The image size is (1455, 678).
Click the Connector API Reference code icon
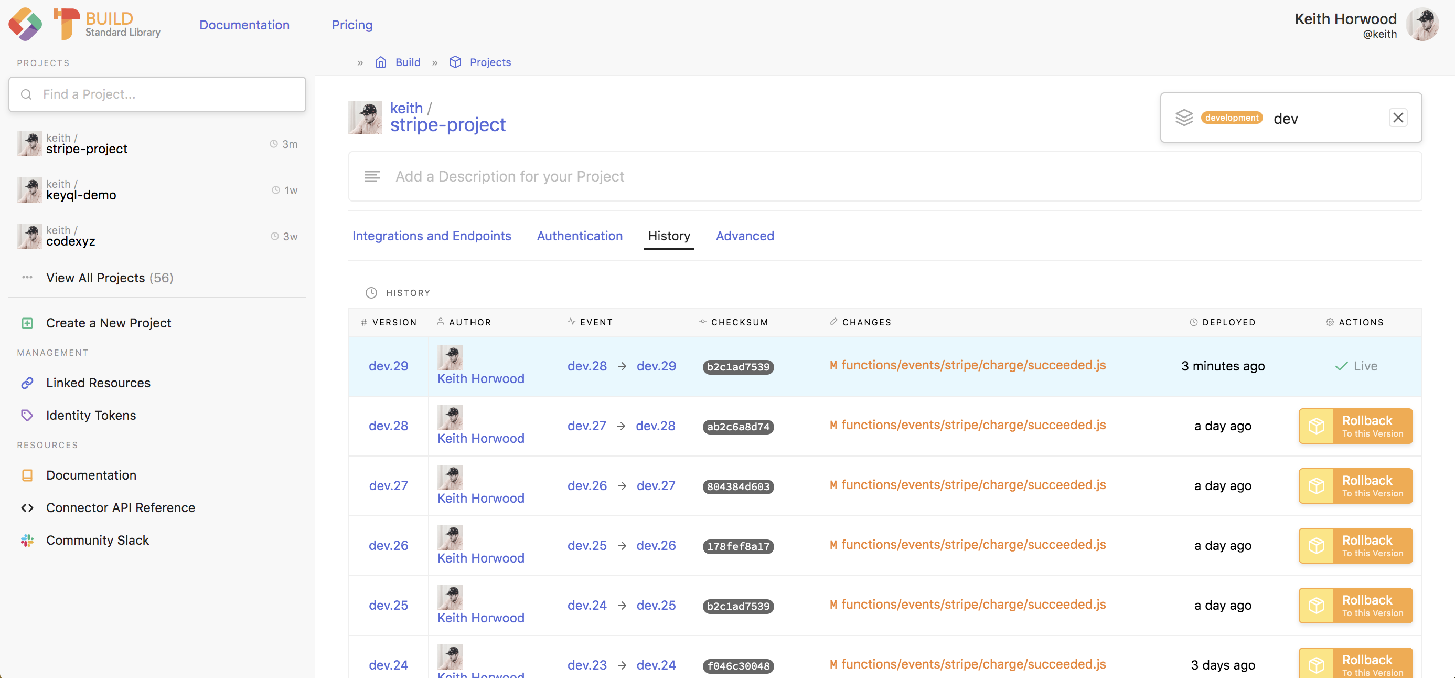pos(27,507)
